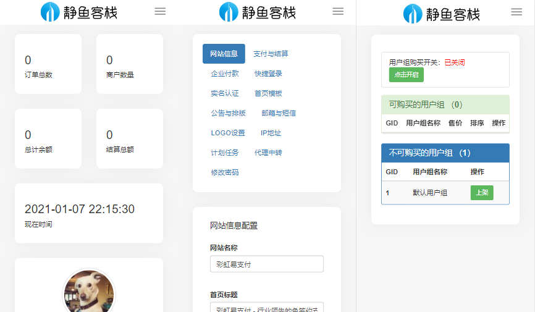The width and height of the screenshot is (535, 312).
Task: Turn on user group purchase with 点击开启
Action: (x=406, y=75)
